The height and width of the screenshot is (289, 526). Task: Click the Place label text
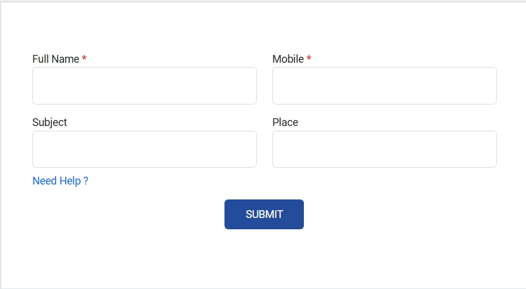click(285, 122)
